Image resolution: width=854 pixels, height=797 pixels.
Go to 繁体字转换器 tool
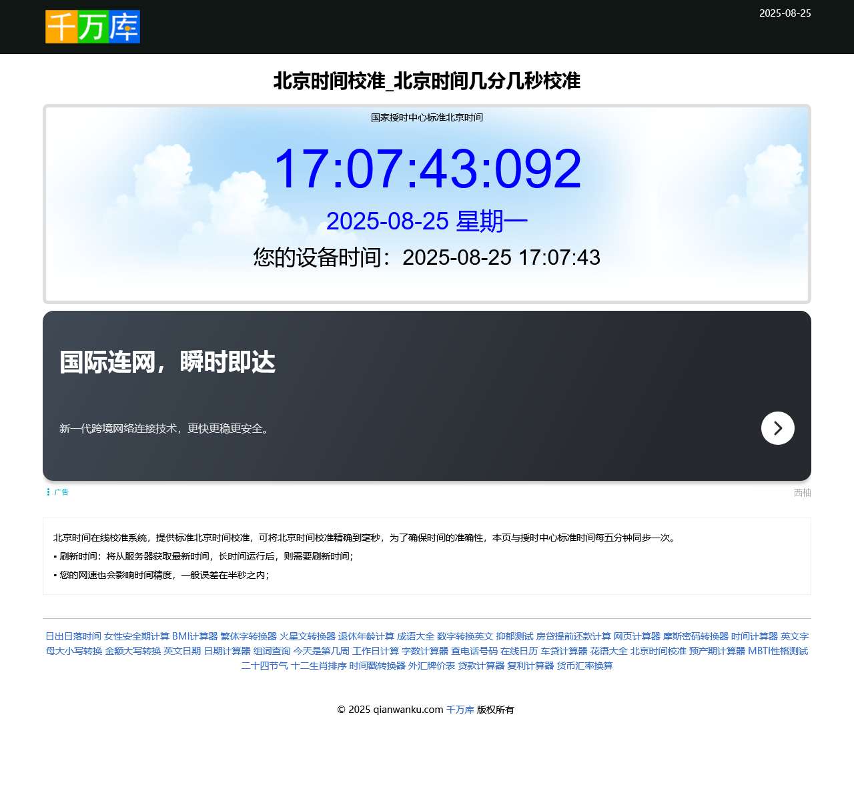pyautogui.click(x=248, y=636)
